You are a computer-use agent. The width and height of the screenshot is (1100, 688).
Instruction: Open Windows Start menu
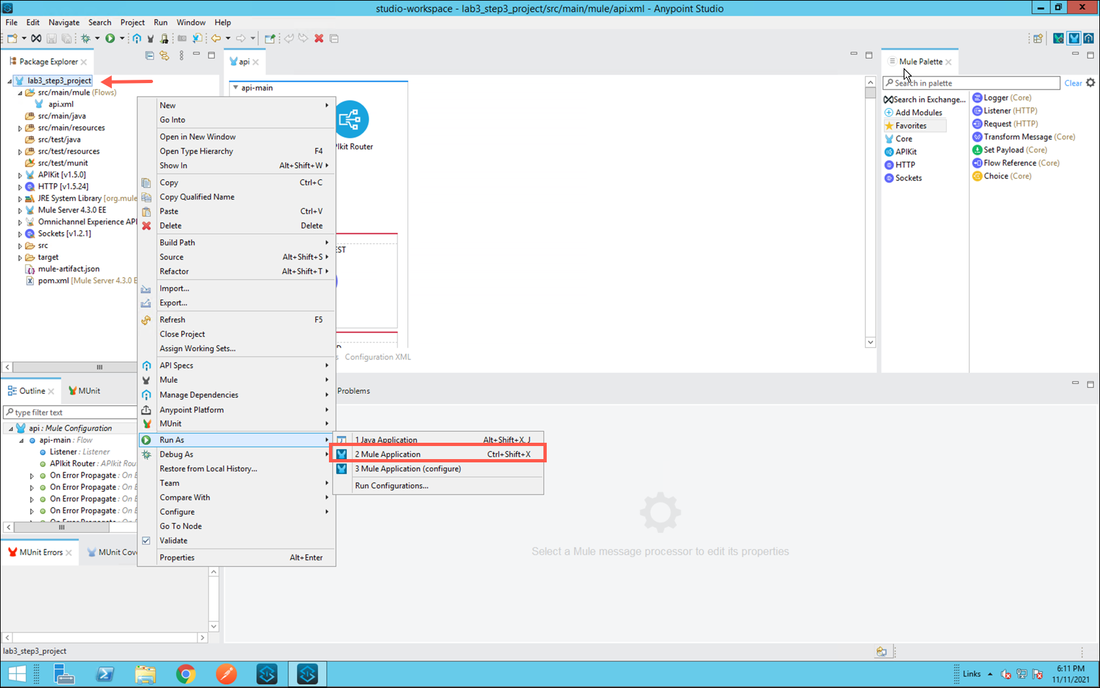(17, 674)
